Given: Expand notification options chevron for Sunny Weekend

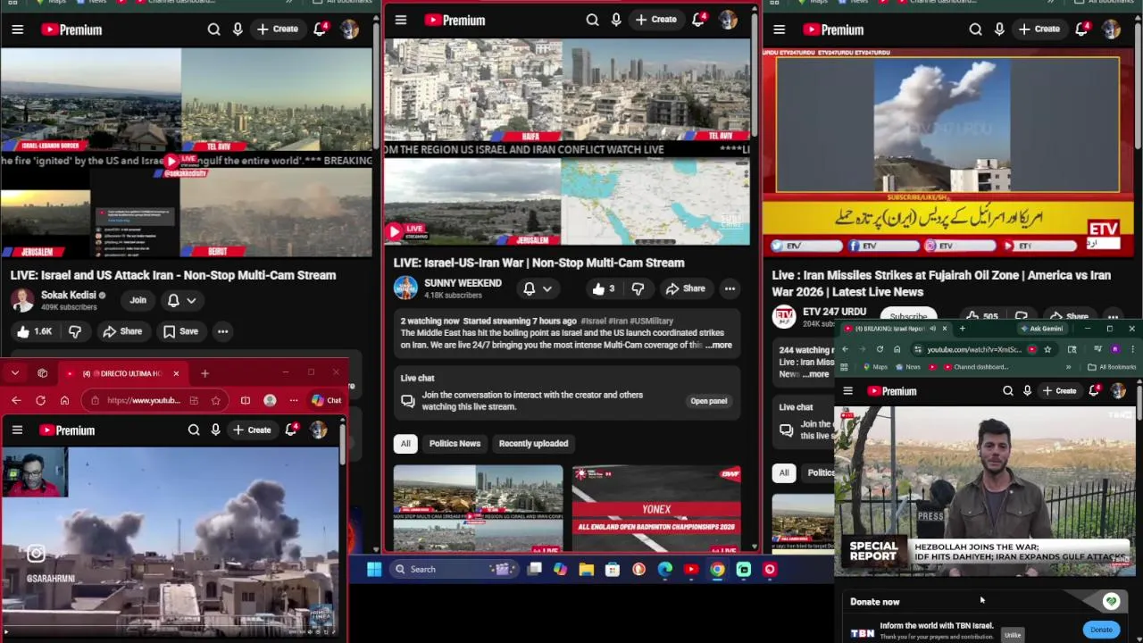Looking at the screenshot, I should 546,288.
